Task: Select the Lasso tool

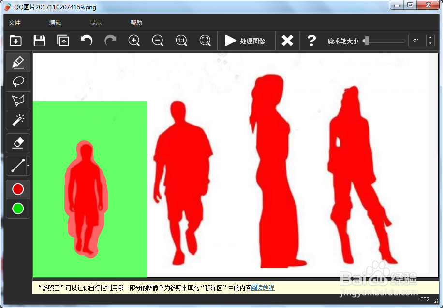Action: pos(18,82)
